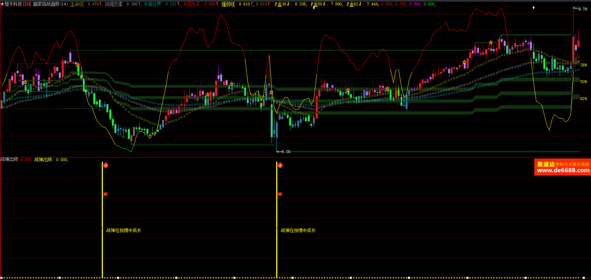Click the 50% retracement level label

coord(583,82)
